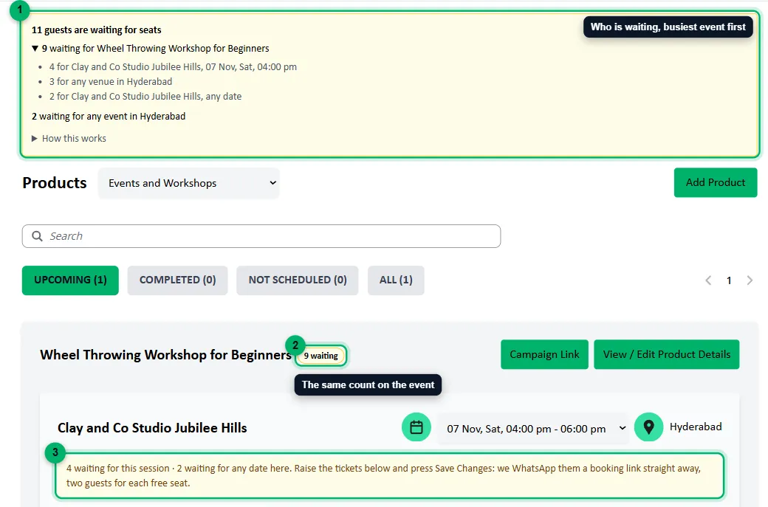Screen dimensions: 768x507
Task: Click the green calendar icon
Action: coord(416,427)
